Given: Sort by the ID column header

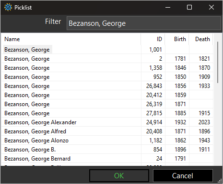Looking at the screenshot, I should click(x=153, y=39).
